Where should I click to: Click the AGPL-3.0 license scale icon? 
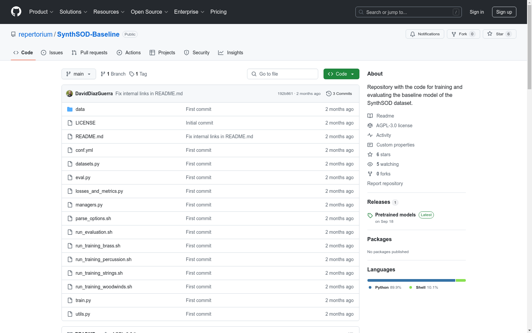coord(370,126)
